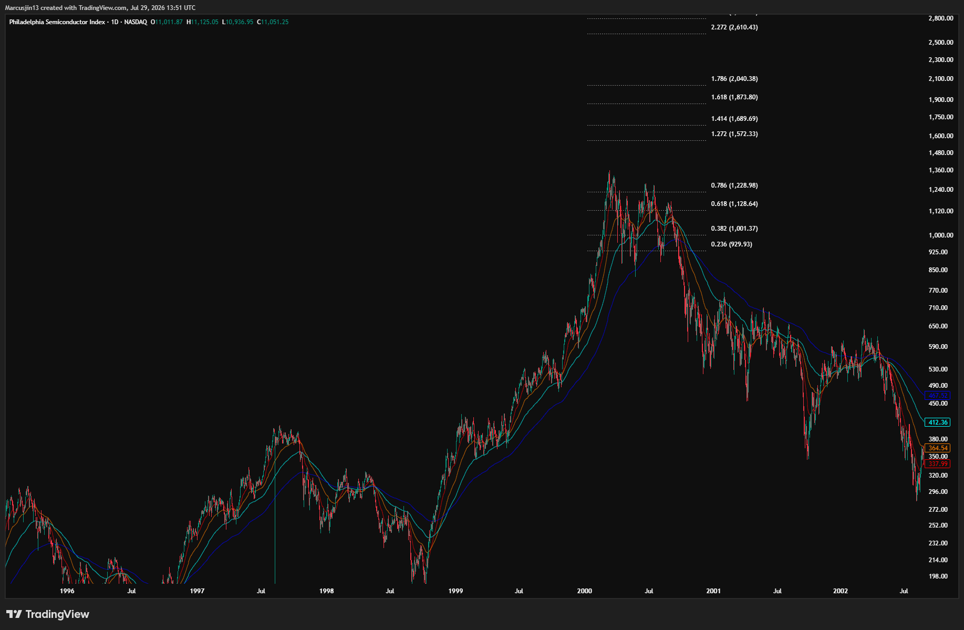
Task: Click the 1,480.00 price axis label
Action: 941,153
